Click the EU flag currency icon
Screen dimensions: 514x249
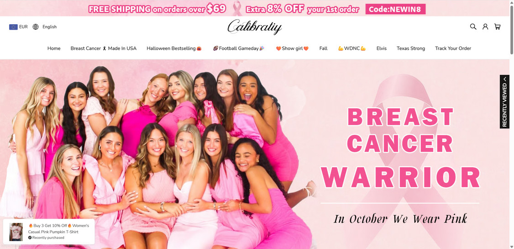13,27
